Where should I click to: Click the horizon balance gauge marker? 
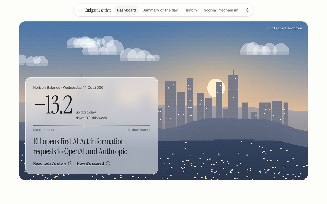coord(84,125)
